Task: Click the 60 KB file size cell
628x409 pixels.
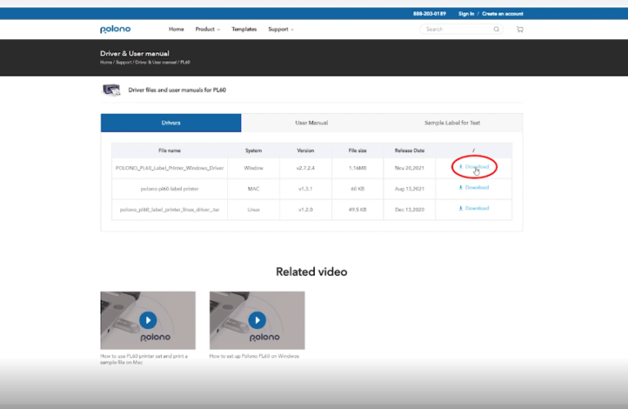Action: [357, 189]
